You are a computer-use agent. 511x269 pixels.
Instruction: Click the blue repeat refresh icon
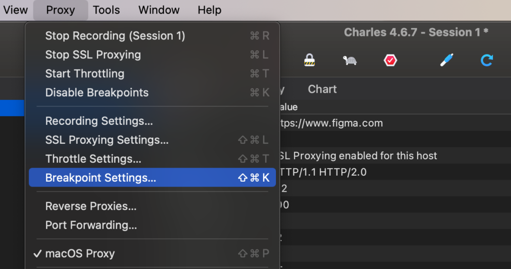487,60
